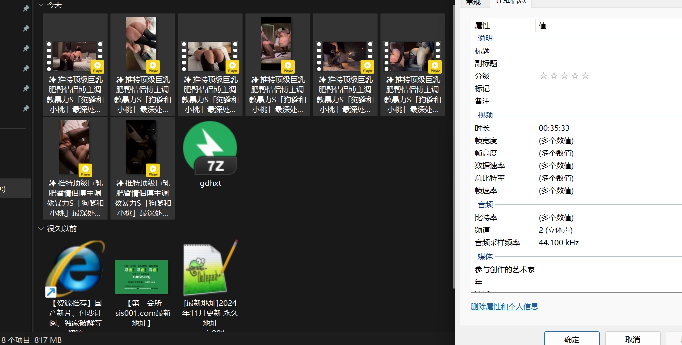Click the third star in 分级 row
This screenshot has height=345, width=682.
pos(564,76)
